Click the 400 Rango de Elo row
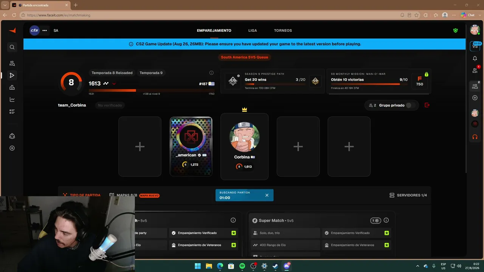 (285, 245)
